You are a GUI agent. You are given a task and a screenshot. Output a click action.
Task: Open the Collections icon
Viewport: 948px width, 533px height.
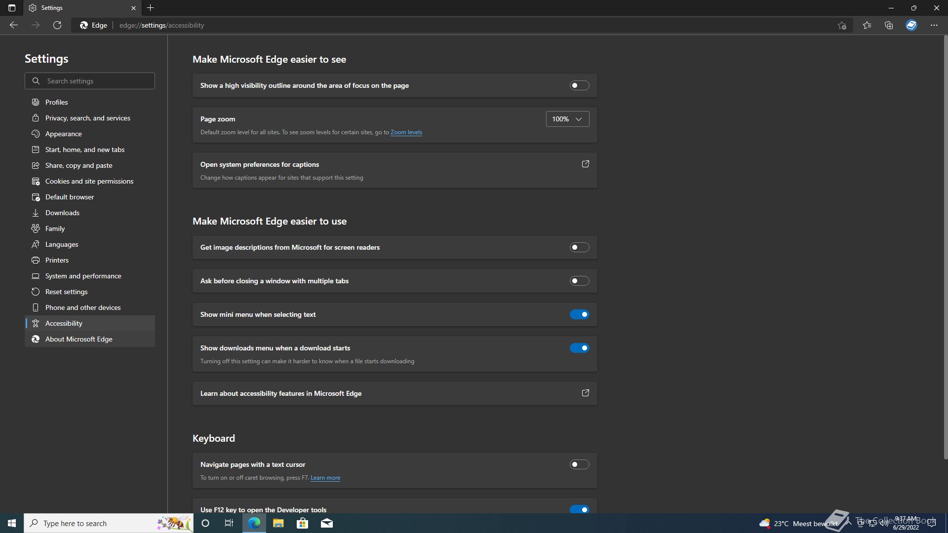[x=889, y=25]
